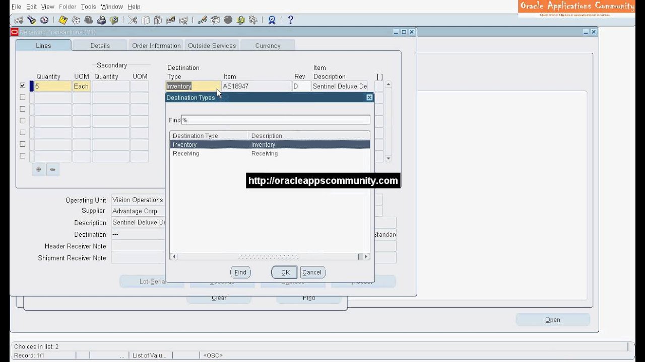The image size is (645, 362).
Task: Click the list horizontal scrollbar right arrow
Action: tap(366, 257)
